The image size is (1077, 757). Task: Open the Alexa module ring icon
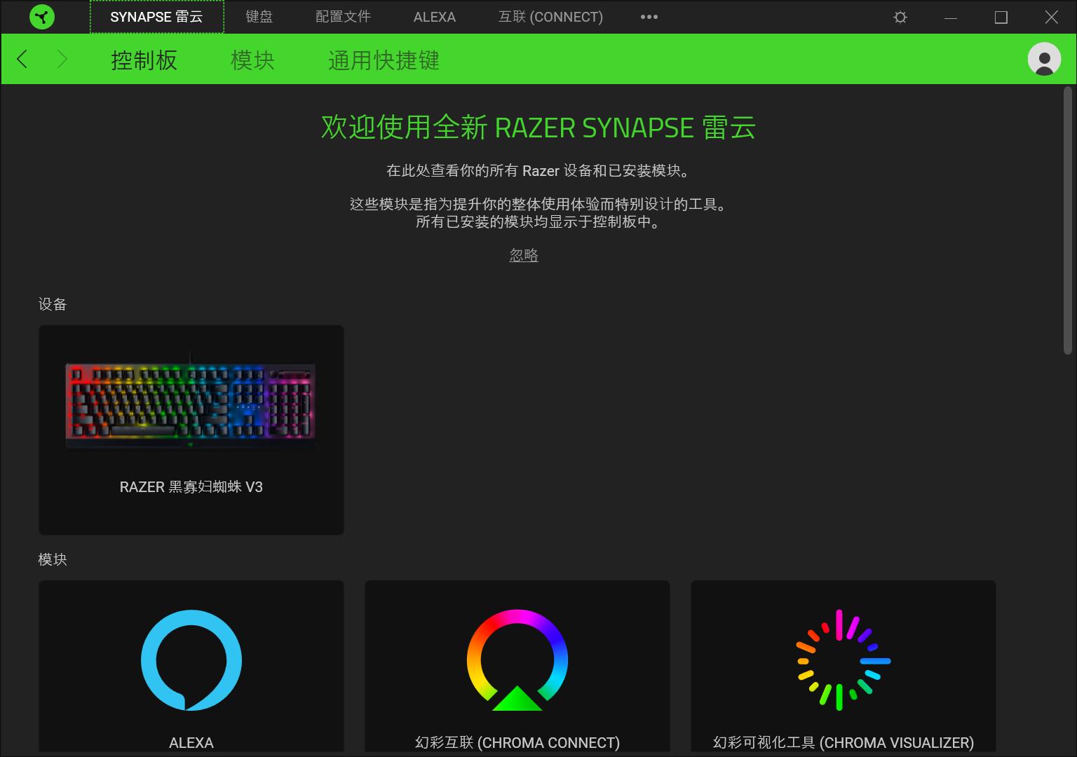tap(191, 660)
